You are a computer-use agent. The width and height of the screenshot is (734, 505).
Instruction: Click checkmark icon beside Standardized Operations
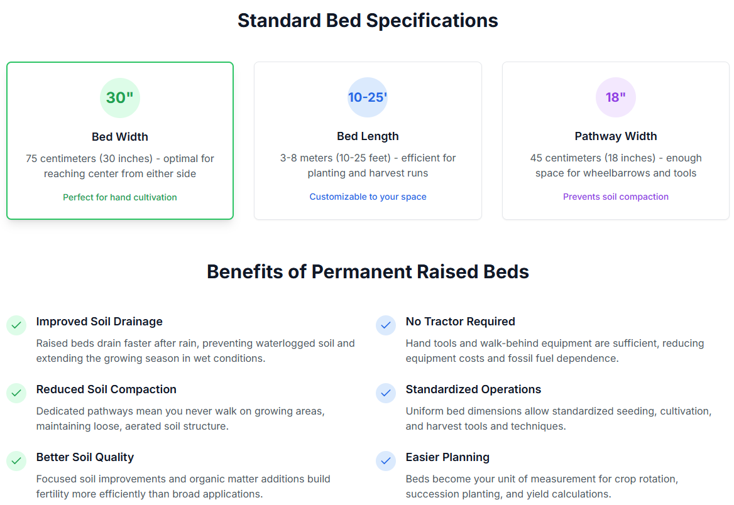point(386,393)
